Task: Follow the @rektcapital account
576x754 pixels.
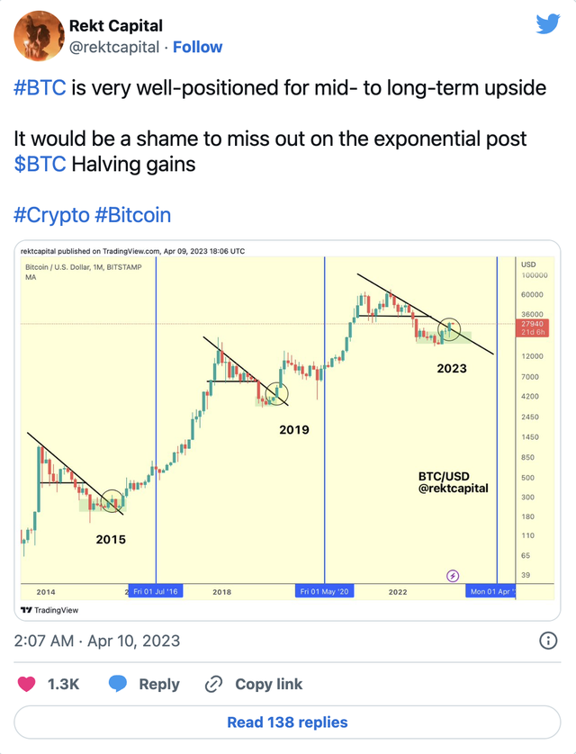Action: point(197,47)
